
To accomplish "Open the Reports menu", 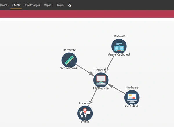I will pos(48,5).
